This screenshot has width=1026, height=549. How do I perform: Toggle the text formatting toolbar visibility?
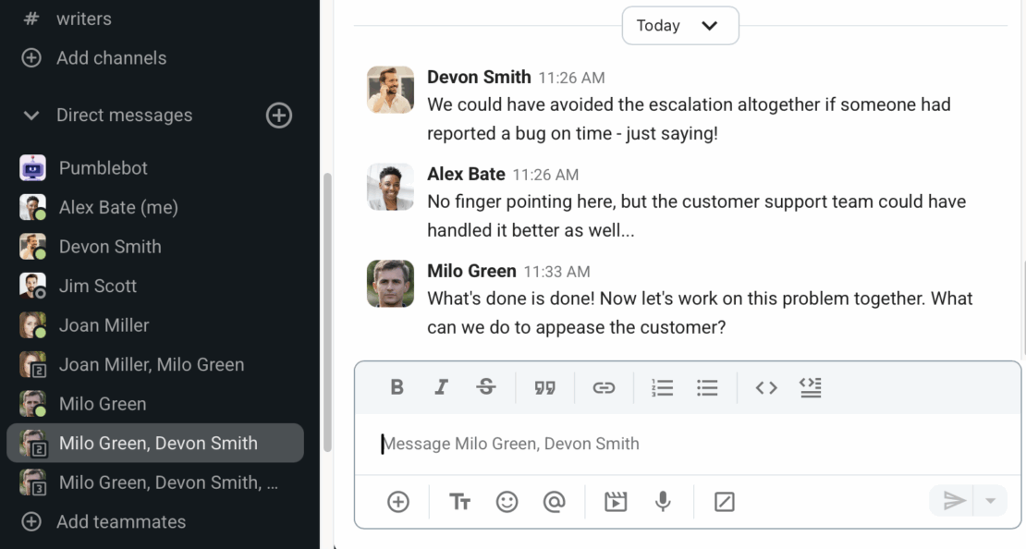(459, 501)
